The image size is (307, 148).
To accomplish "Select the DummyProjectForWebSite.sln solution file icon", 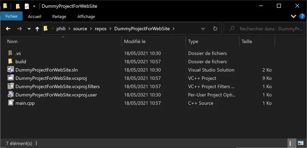I will tap(11, 70).
